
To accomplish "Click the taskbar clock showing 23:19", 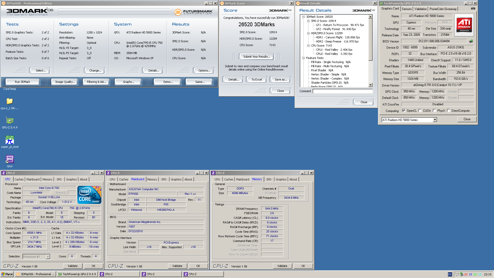I will coord(488,274).
